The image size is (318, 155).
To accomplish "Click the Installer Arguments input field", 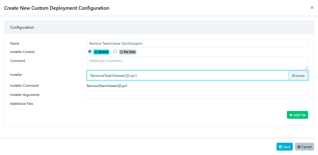I will coord(197,95).
